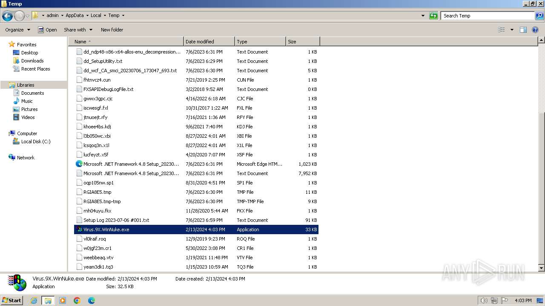Launch Microsoft Edge from the taskbar
545x306 pixels.
tap(92, 300)
